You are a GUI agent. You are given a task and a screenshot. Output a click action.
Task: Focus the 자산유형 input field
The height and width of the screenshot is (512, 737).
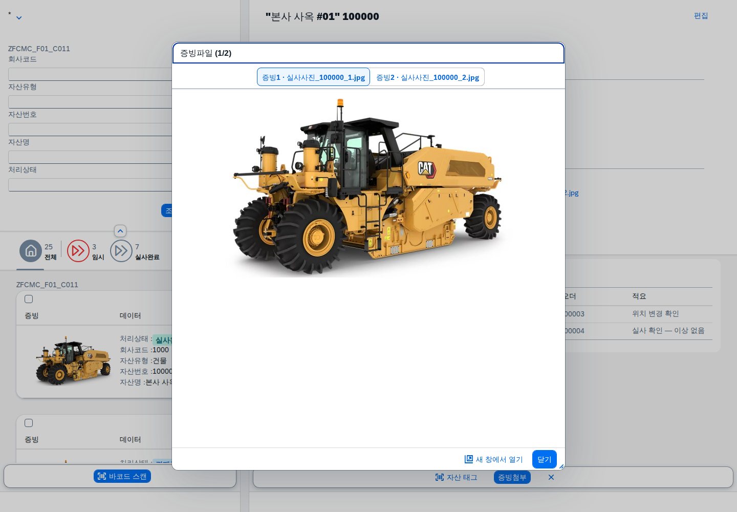(x=90, y=102)
